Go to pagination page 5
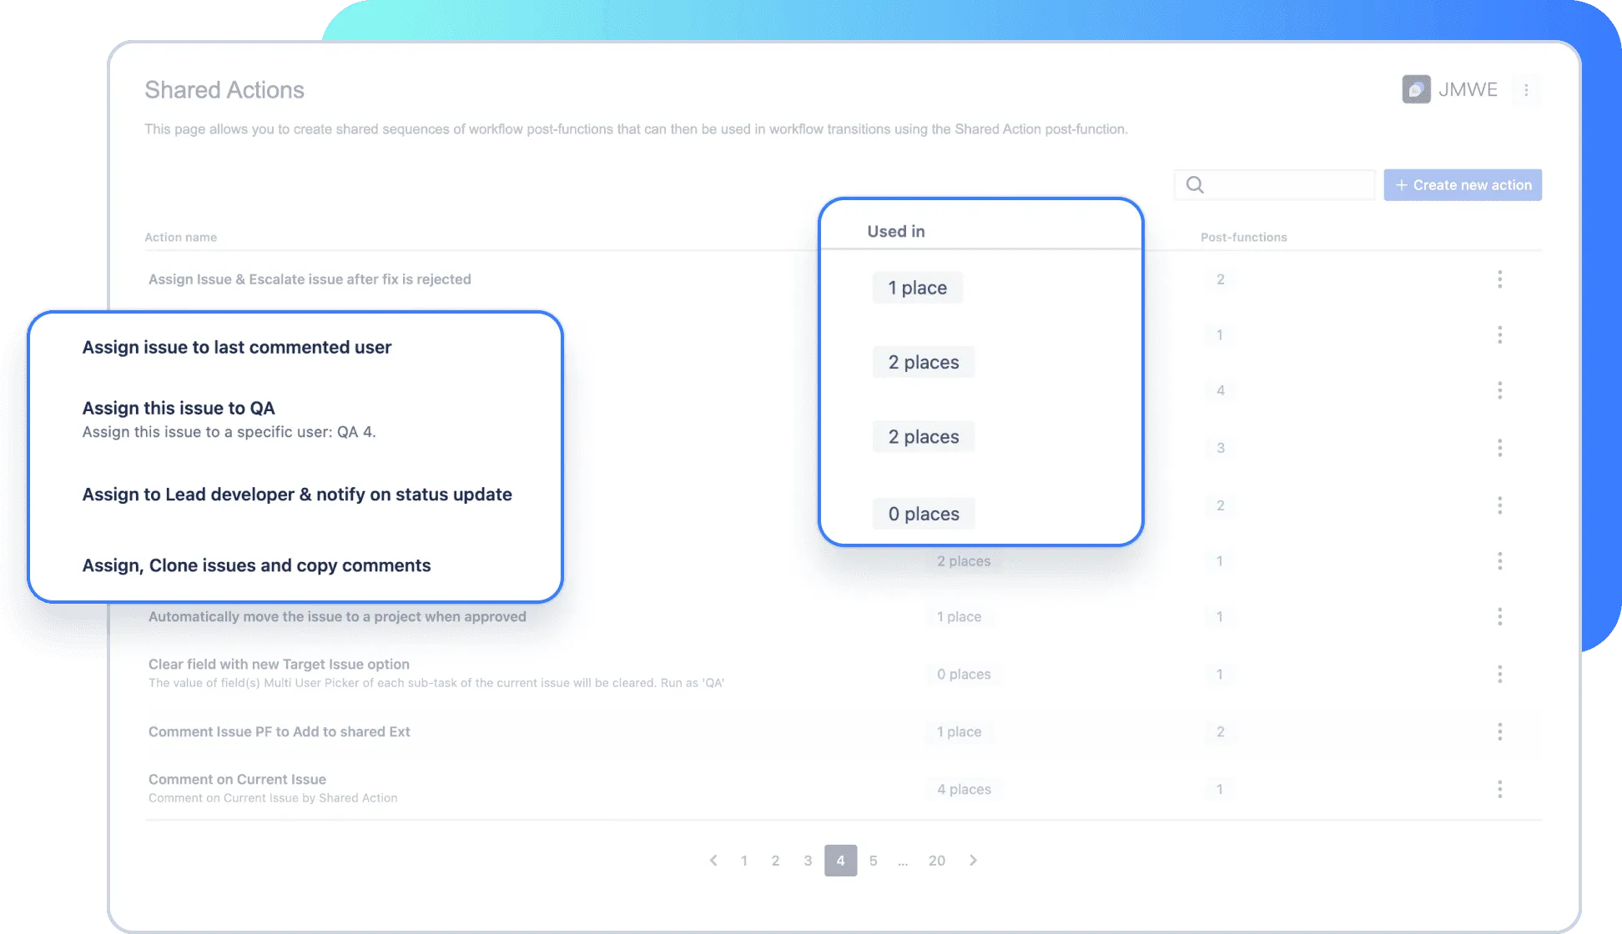The image size is (1622, 934). (873, 861)
